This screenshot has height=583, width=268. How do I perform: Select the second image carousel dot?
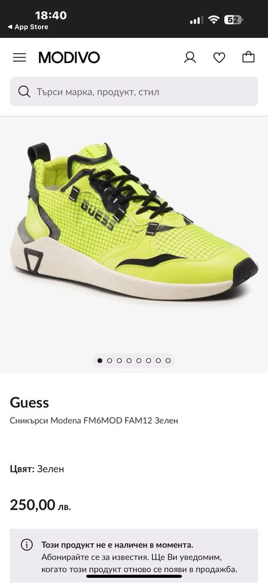110,360
